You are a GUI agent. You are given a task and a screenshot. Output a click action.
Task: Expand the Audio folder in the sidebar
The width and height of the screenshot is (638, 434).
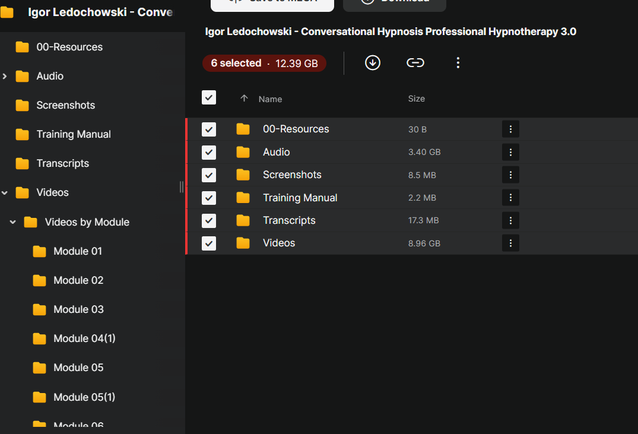point(5,76)
